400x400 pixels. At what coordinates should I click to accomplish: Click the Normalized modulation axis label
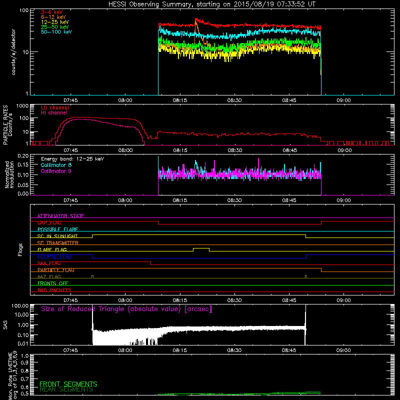click(x=9, y=174)
